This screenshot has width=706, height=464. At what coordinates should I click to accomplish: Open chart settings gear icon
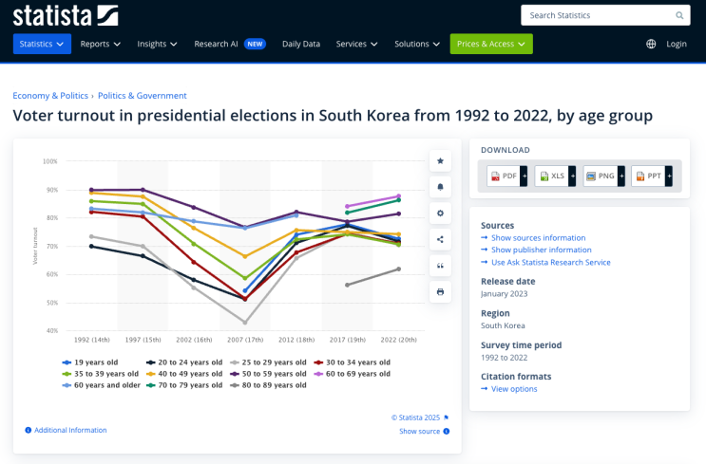[x=440, y=213]
